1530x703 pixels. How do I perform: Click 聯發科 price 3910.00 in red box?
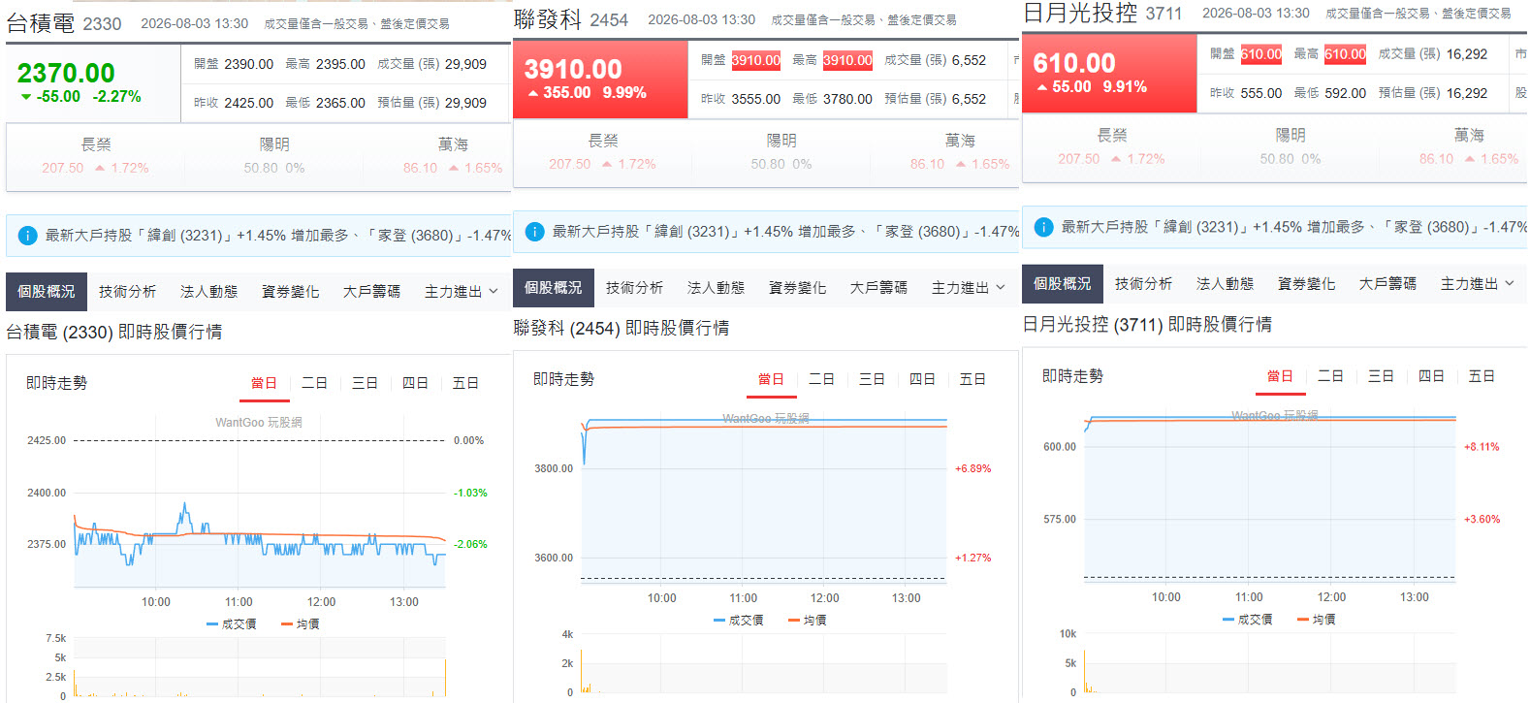573,70
